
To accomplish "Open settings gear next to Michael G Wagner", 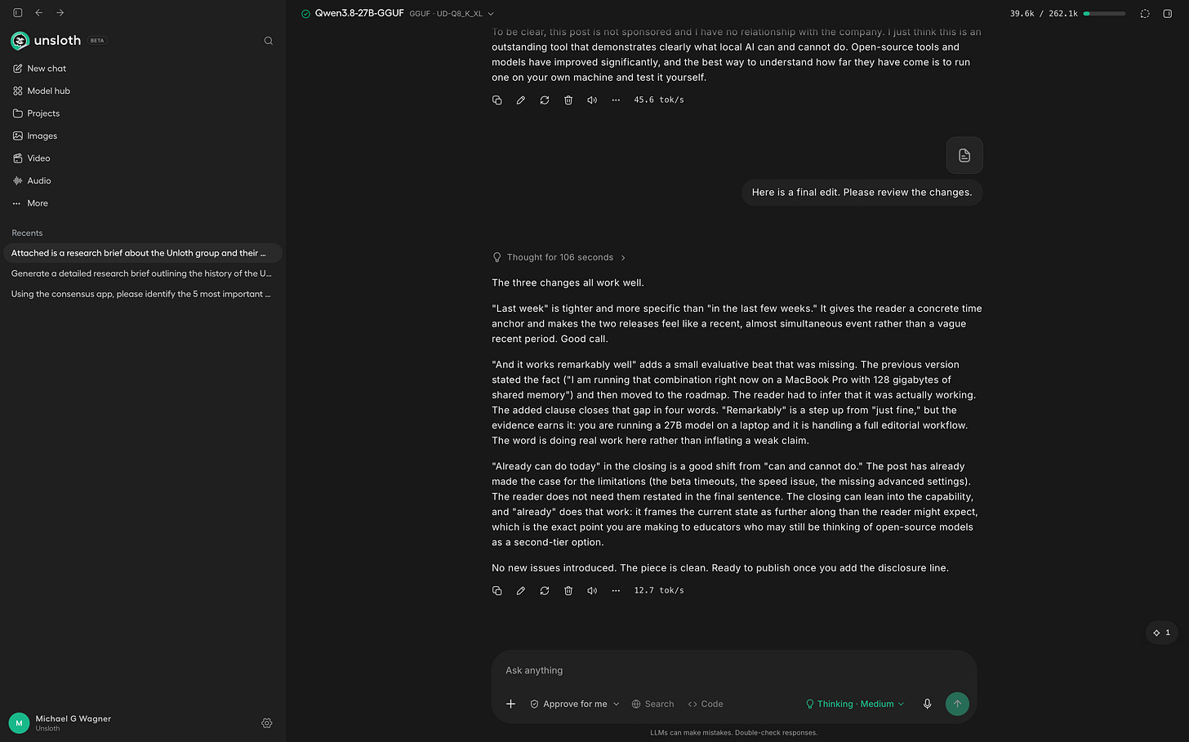I will pos(267,723).
